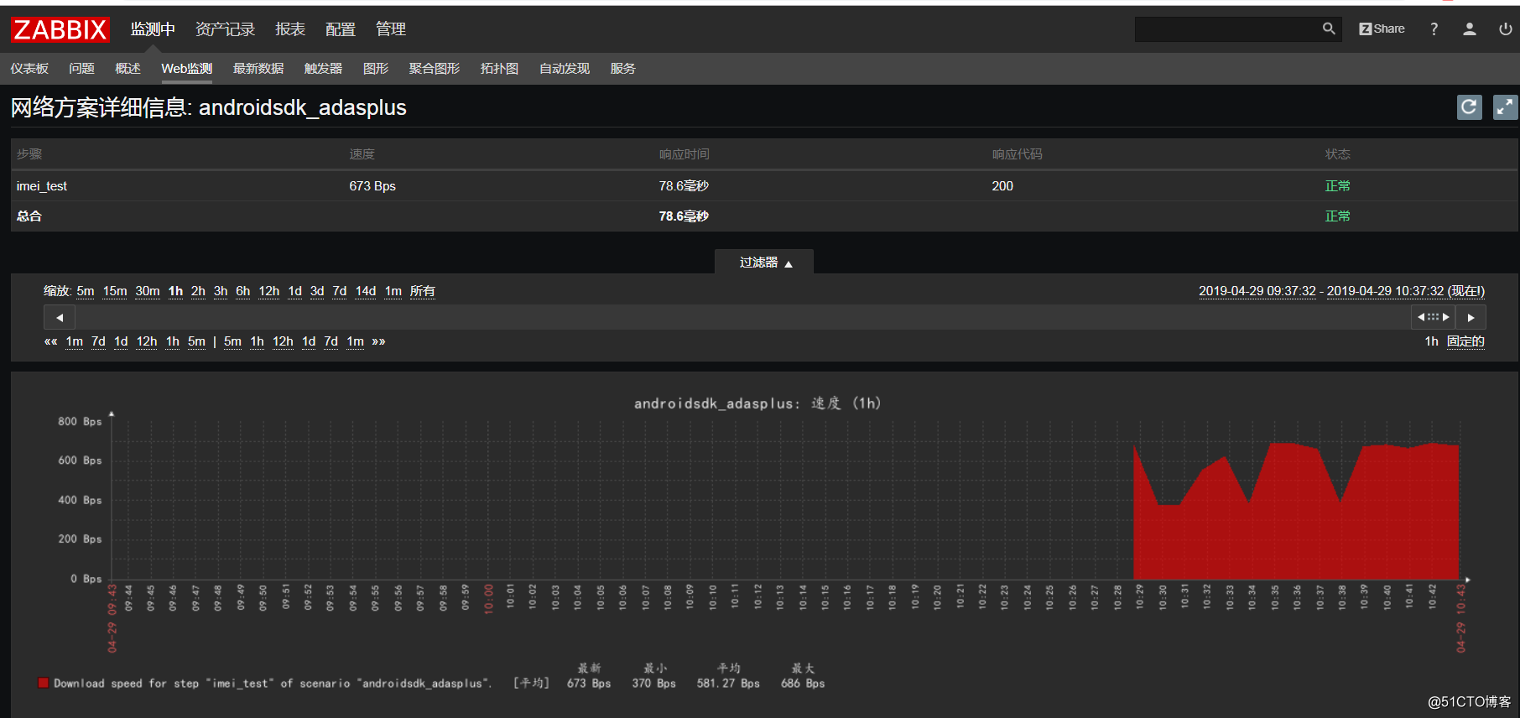The height and width of the screenshot is (718, 1520).
Task: Open the user profile icon
Action: [x=1470, y=29]
